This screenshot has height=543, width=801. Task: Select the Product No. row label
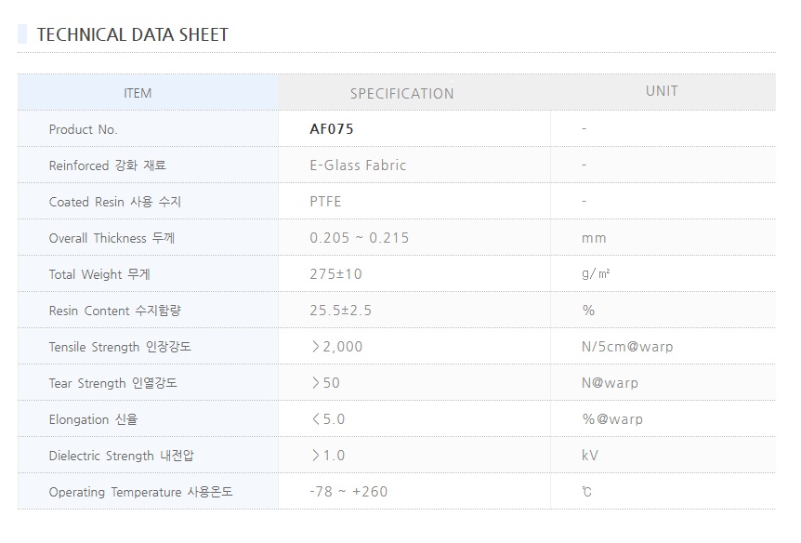(83, 129)
